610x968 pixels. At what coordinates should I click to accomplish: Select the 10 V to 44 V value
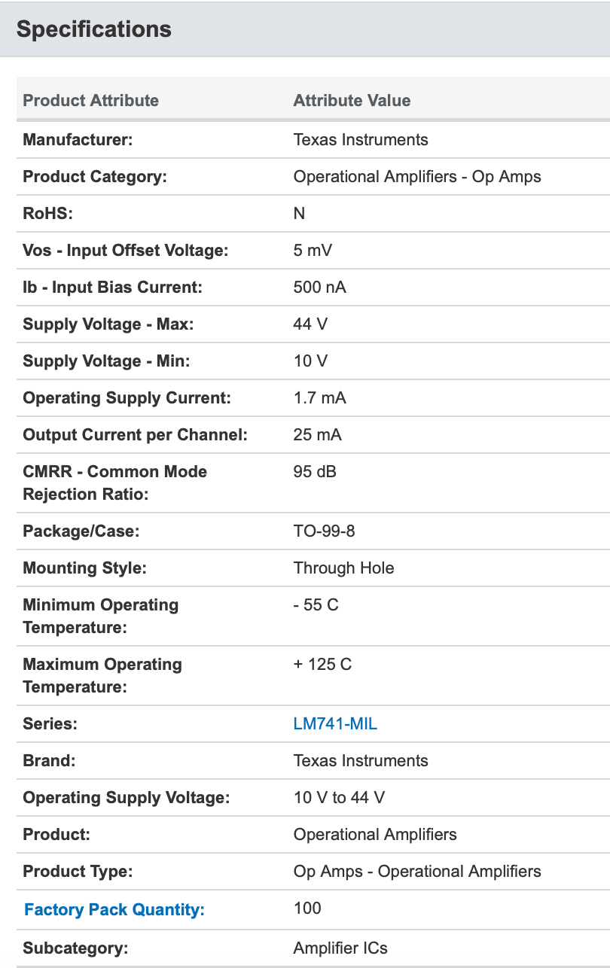click(x=339, y=798)
